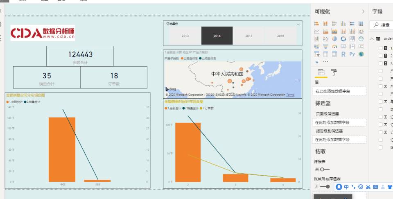Select the 100% stacked column chart visual
Screen dimensions: 393x199
[361, 24]
